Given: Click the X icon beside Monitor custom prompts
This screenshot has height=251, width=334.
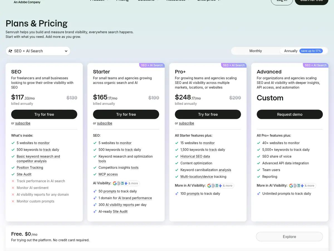Looking at the screenshot, I should pyautogui.click(x=13, y=201).
